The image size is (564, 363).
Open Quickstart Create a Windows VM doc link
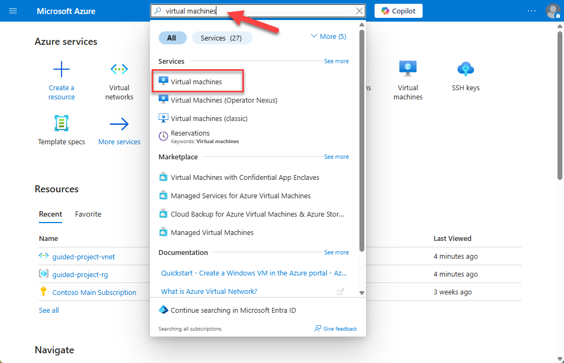254,273
